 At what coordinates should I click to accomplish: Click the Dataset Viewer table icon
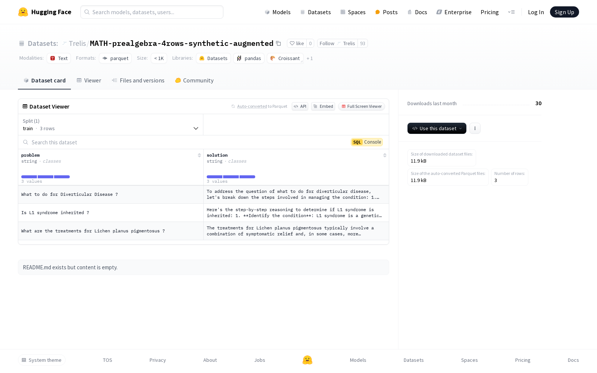pos(25,106)
